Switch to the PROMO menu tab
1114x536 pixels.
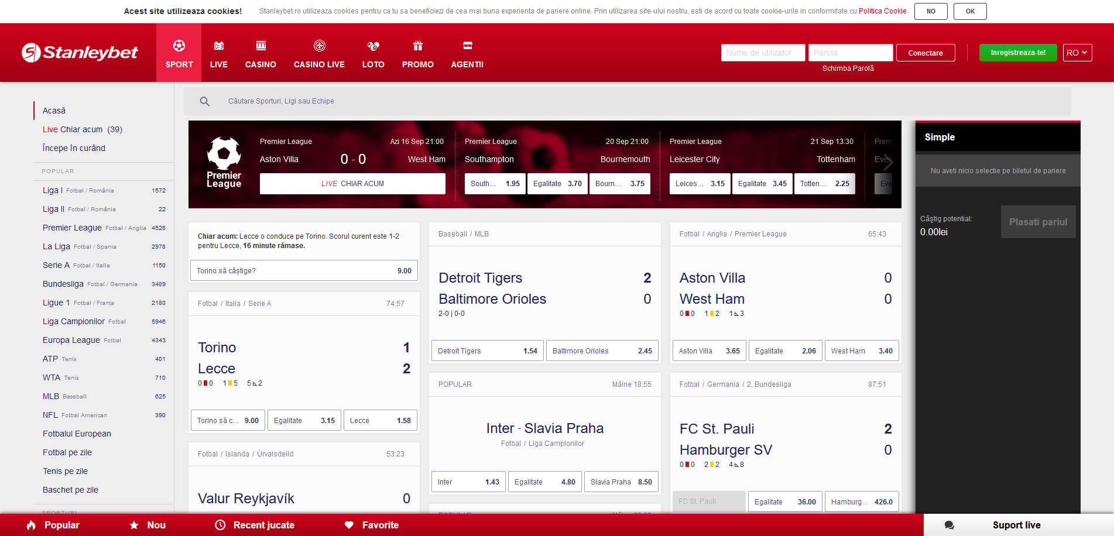pyautogui.click(x=418, y=64)
